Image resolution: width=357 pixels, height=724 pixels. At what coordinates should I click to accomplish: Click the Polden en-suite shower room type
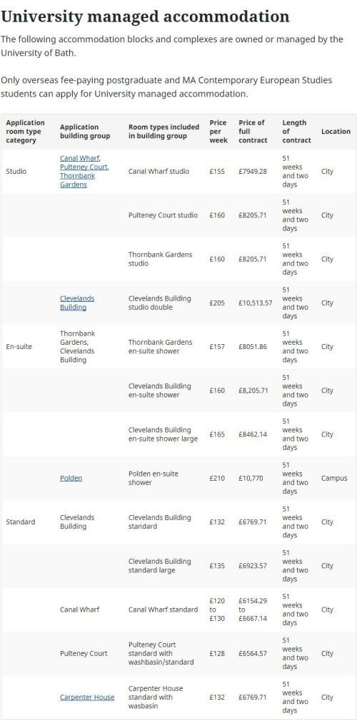(154, 478)
